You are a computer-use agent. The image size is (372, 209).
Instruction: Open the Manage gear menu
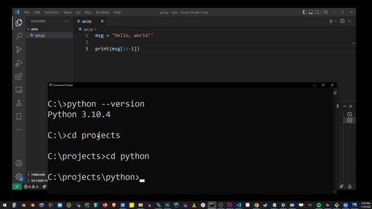pos(19,176)
